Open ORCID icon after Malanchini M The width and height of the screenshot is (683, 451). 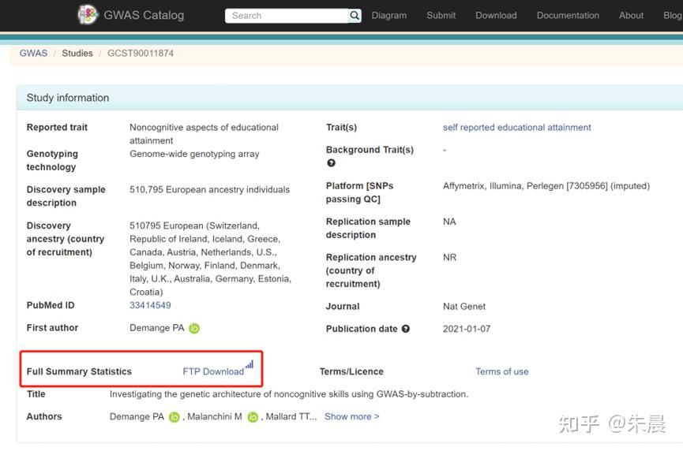253,417
